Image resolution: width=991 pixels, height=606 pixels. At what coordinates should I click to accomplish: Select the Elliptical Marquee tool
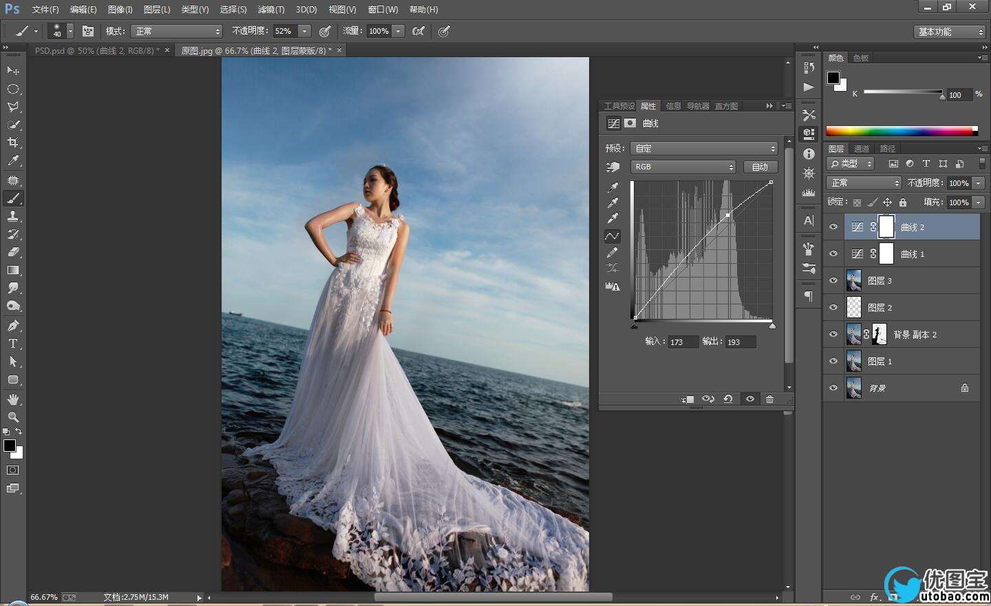[13, 89]
